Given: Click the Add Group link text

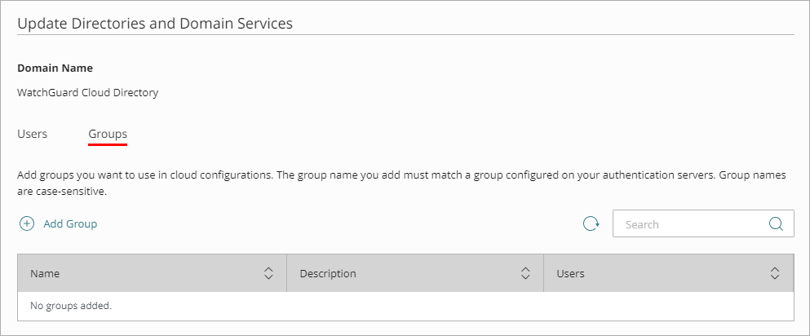Looking at the screenshot, I should coord(70,223).
